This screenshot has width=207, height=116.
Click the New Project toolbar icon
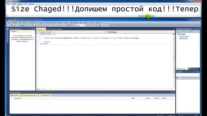[9, 25]
